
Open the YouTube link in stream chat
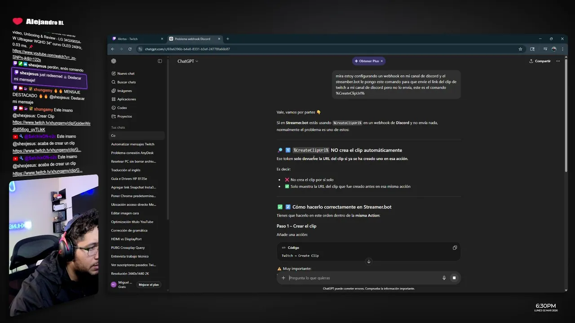pos(44,55)
